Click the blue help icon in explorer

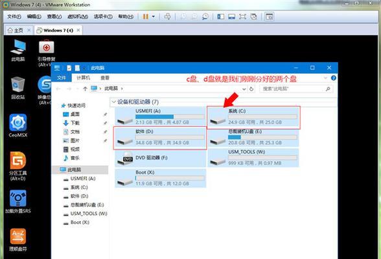[x=333, y=78]
